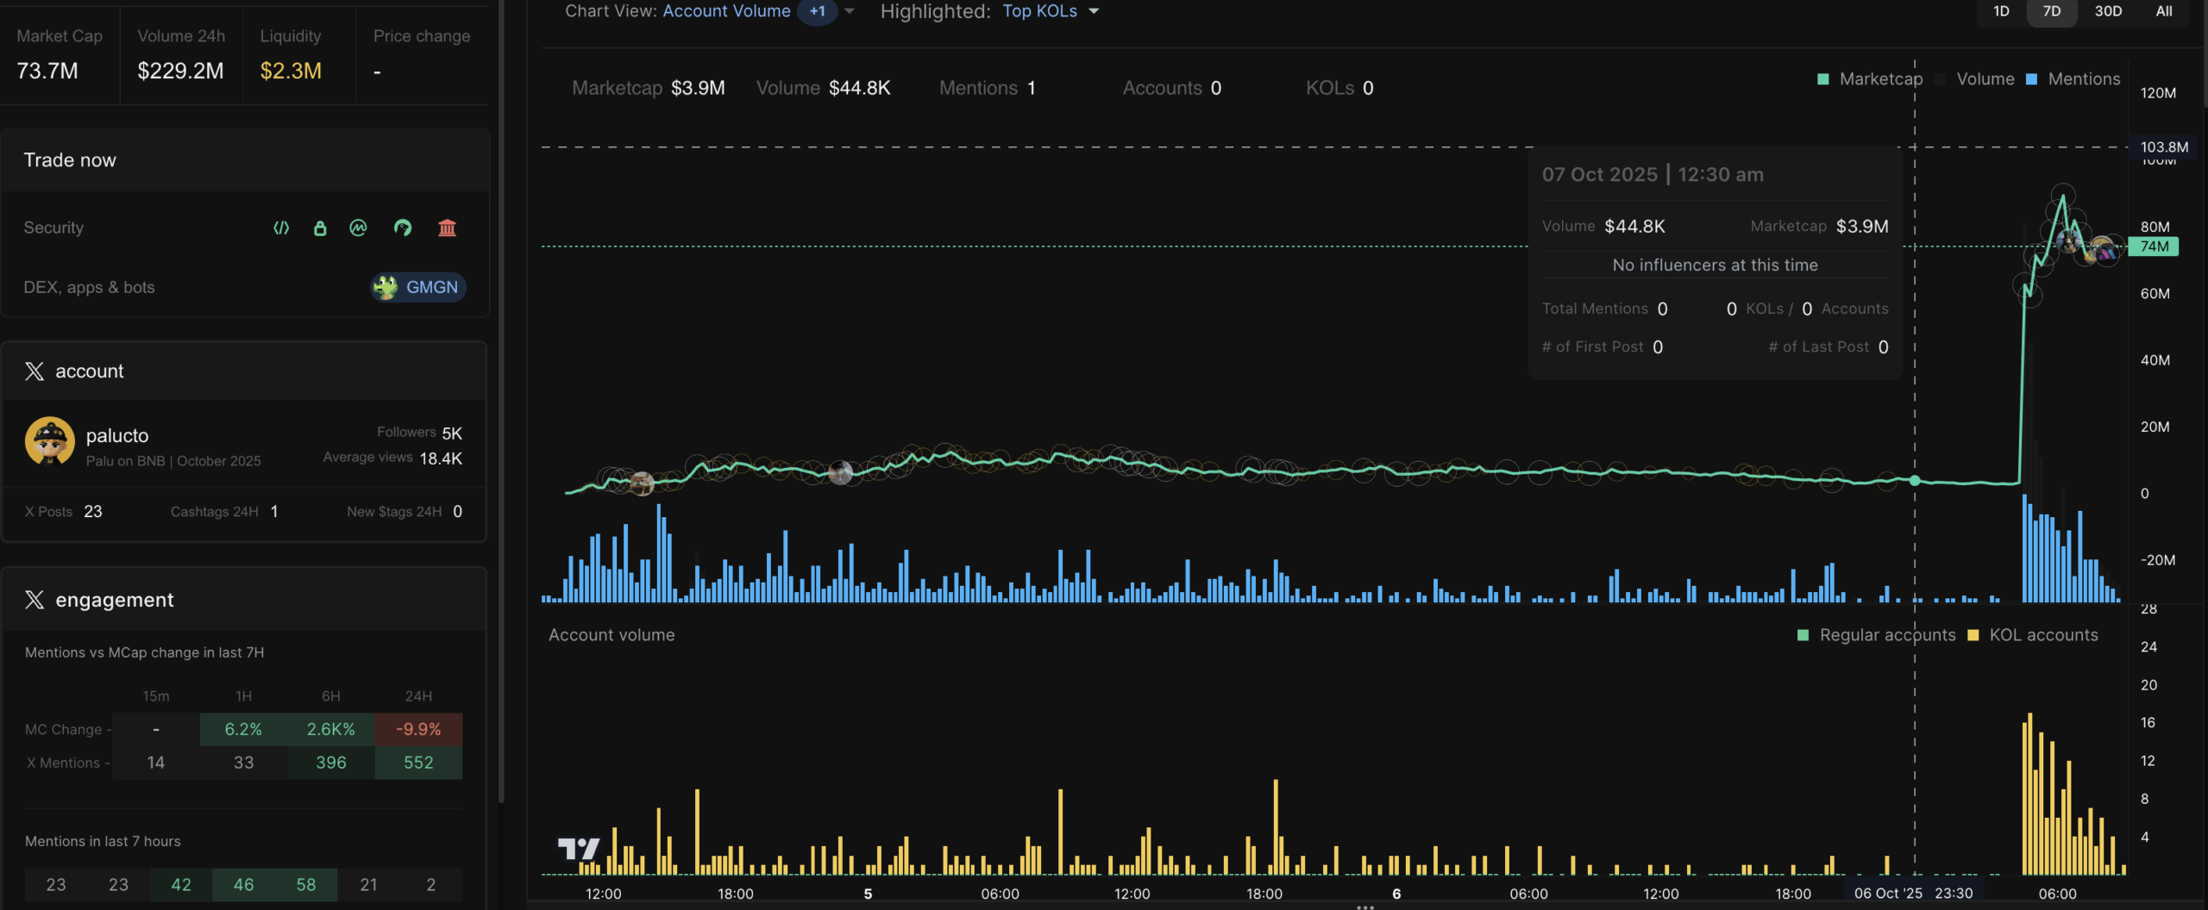Click the sidebar vertical scrollbar
The width and height of the screenshot is (2208, 910).
tap(501, 401)
